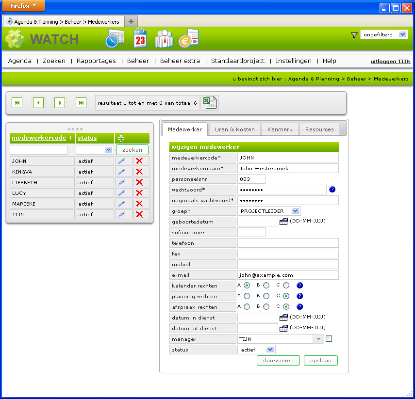Viewport: 415px width, 399px height.
Task: Edit employee JOHN with pencil icon
Action: (121, 161)
